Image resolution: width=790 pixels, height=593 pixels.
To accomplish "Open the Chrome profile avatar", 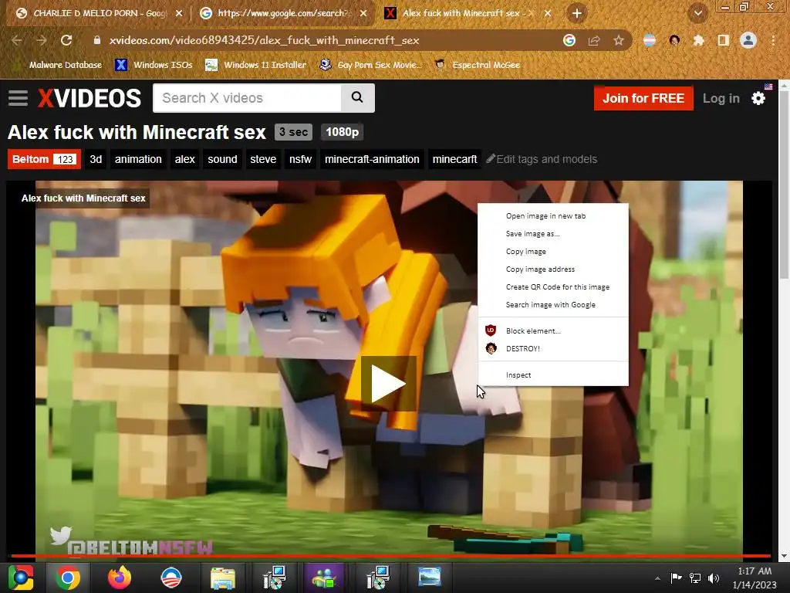I will (x=748, y=40).
